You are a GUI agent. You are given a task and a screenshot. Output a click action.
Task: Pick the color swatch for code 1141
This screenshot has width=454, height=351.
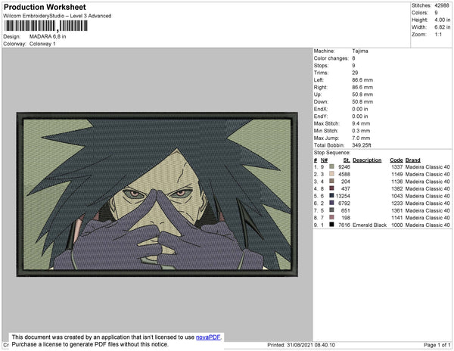tap(332, 217)
